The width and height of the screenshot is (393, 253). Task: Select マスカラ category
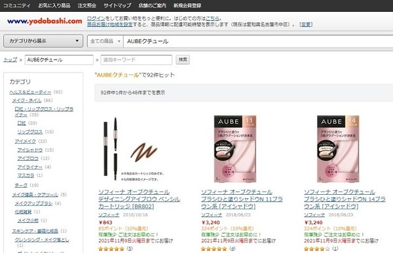[26, 175]
